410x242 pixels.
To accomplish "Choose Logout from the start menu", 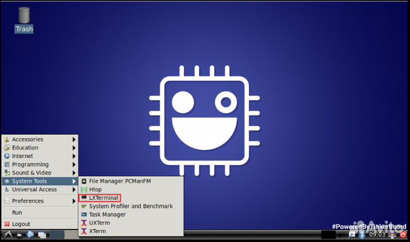I will [40, 224].
